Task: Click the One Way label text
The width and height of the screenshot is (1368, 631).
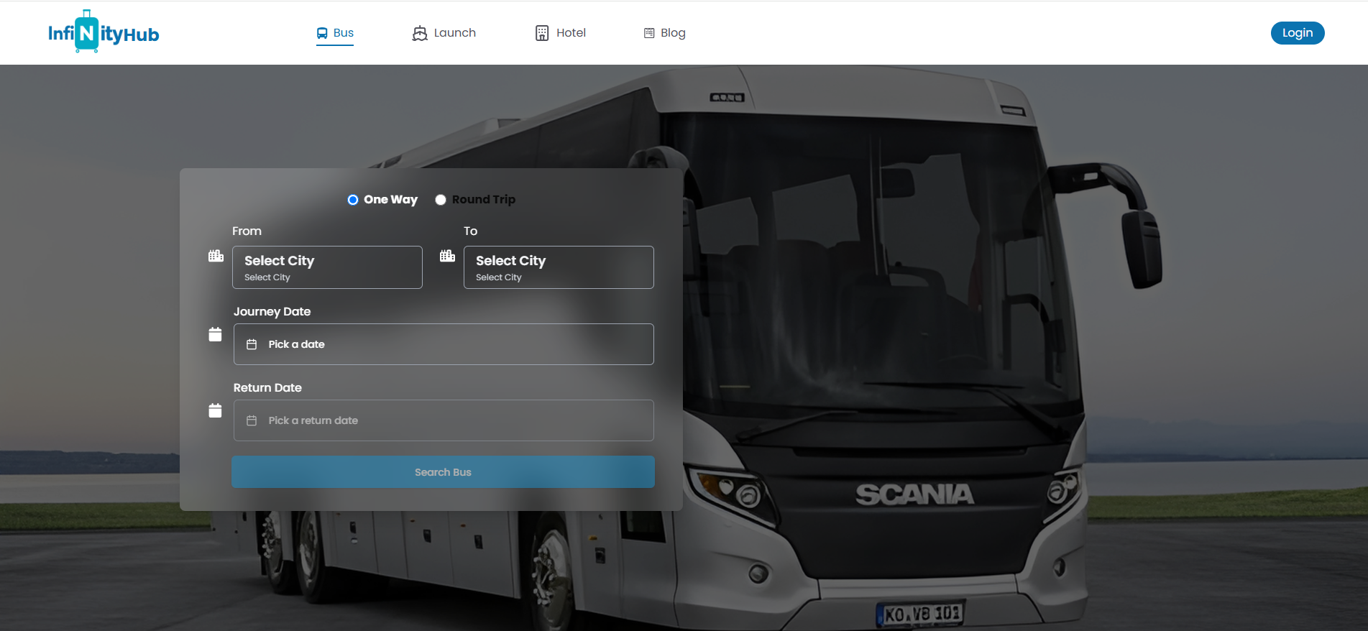Action: pyautogui.click(x=390, y=200)
